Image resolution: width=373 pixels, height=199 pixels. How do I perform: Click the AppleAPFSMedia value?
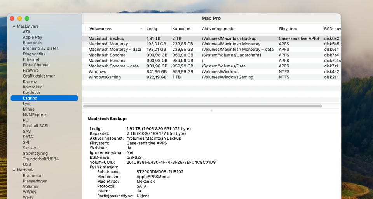pos(153,177)
